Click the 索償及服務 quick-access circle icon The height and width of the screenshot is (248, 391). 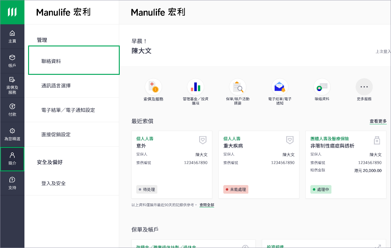pos(153,87)
